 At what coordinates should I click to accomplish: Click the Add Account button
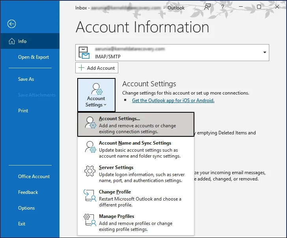coord(97,68)
